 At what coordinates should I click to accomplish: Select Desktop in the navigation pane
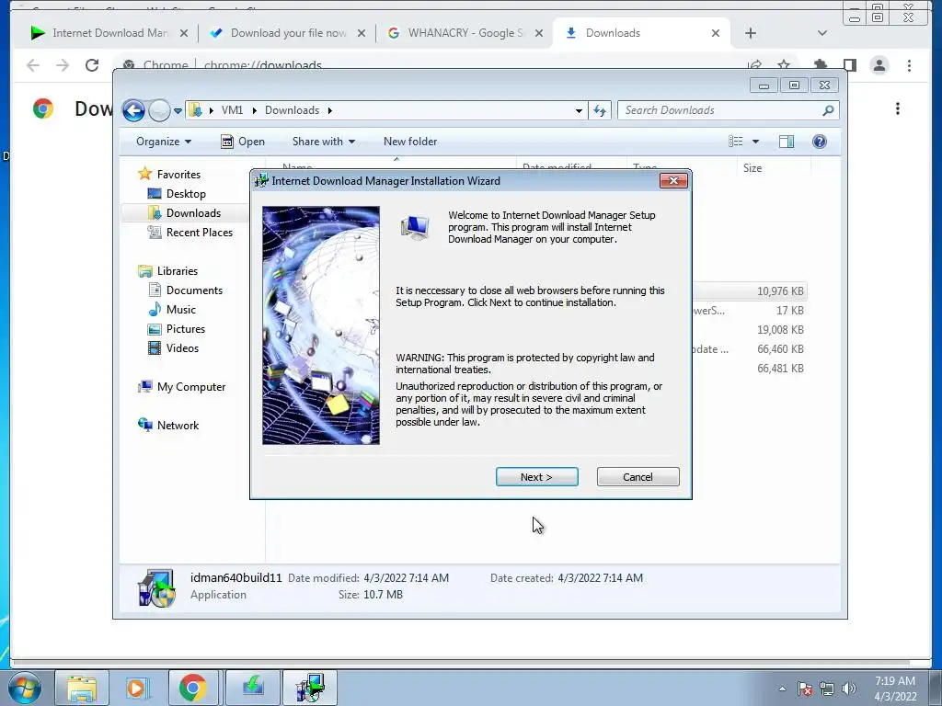[x=186, y=194]
